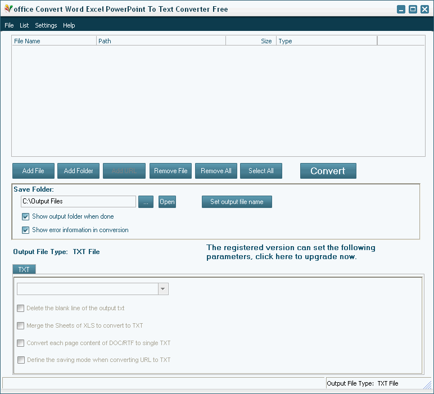Click the Save Folder path field
434x394 pixels.
point(78,201)
